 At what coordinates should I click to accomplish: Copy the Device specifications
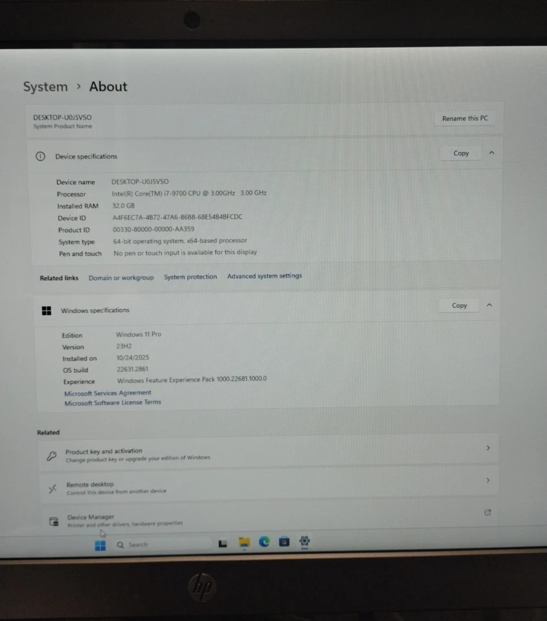[x=461, y=153]
